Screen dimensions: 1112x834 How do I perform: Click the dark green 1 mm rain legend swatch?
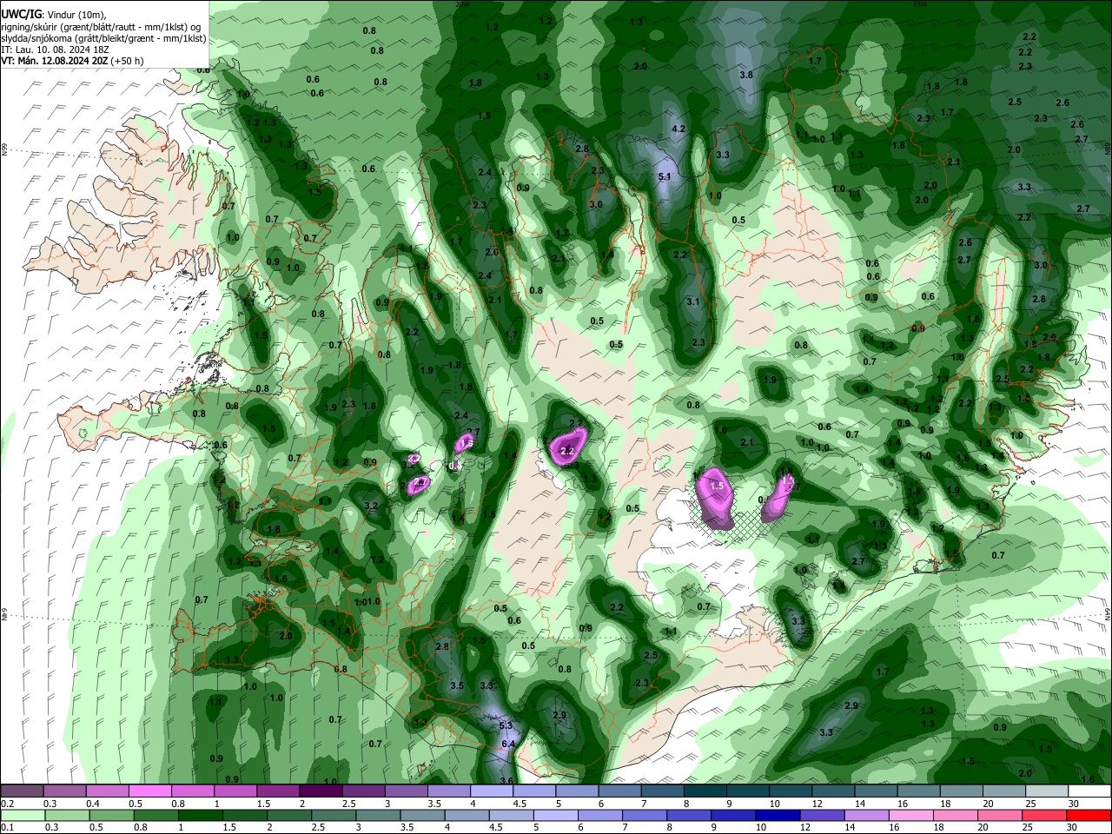(x=200, y=815)
